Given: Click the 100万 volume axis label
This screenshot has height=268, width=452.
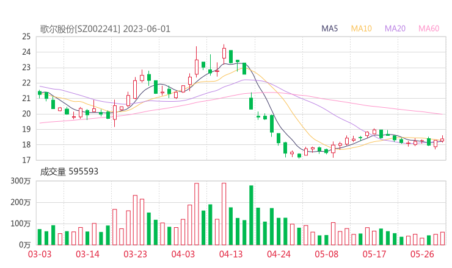Looking at the screenshot, I should pyautogui.click(x=21, y=224).
